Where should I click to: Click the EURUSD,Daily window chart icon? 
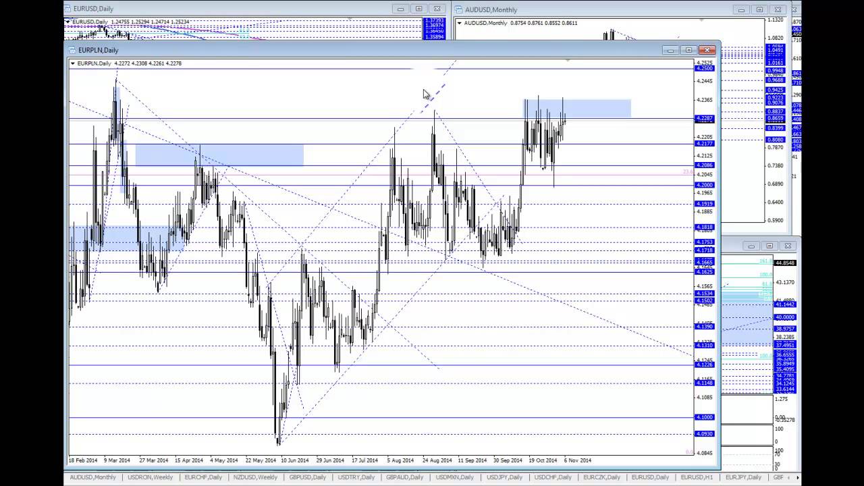(67, 9)
